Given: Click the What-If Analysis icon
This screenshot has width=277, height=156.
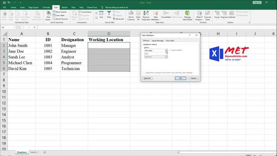Looking at the screenshot, I should [199, 16].
